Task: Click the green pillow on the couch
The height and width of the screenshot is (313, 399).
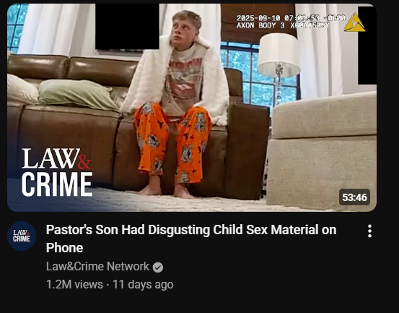Action: [77, 94]
